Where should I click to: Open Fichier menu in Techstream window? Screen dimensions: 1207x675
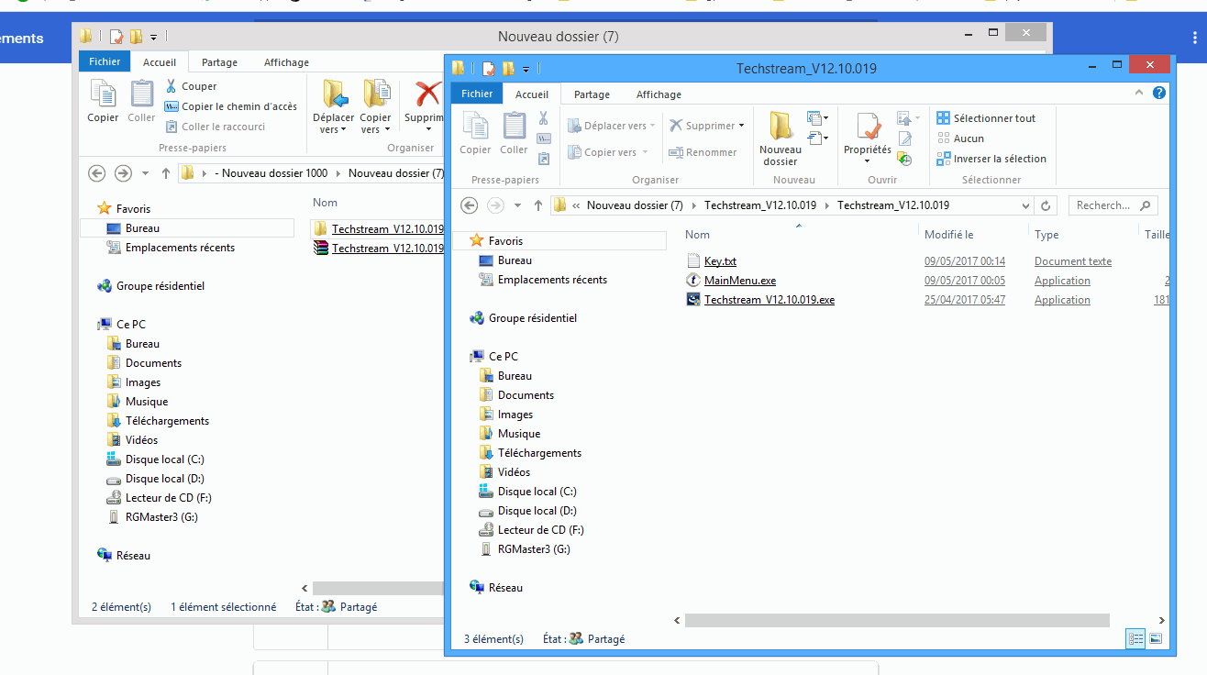pyautogui.click(x=477, y=94)
